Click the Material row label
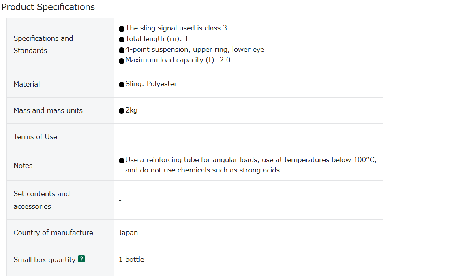 pos(26,84)
